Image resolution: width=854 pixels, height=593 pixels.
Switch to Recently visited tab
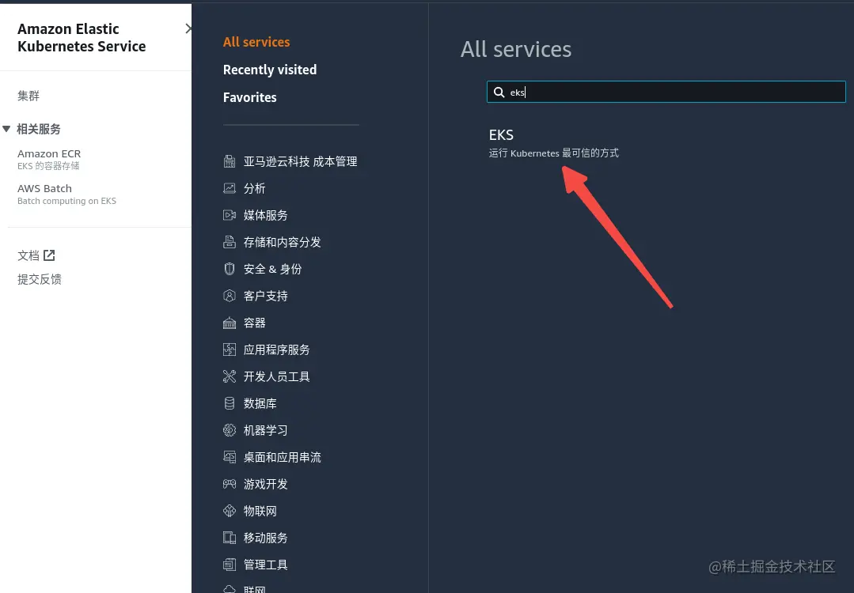[270, 70]
